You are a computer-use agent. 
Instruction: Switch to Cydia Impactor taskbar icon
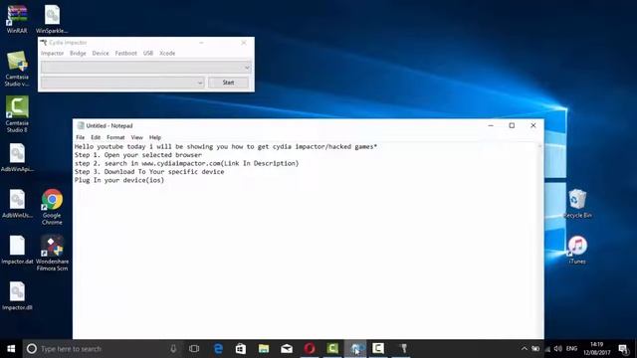click(x=403, y=349)
